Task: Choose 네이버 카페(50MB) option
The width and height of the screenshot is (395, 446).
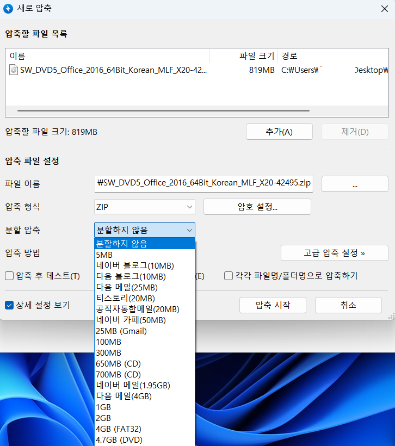Action: click(145, 320)
